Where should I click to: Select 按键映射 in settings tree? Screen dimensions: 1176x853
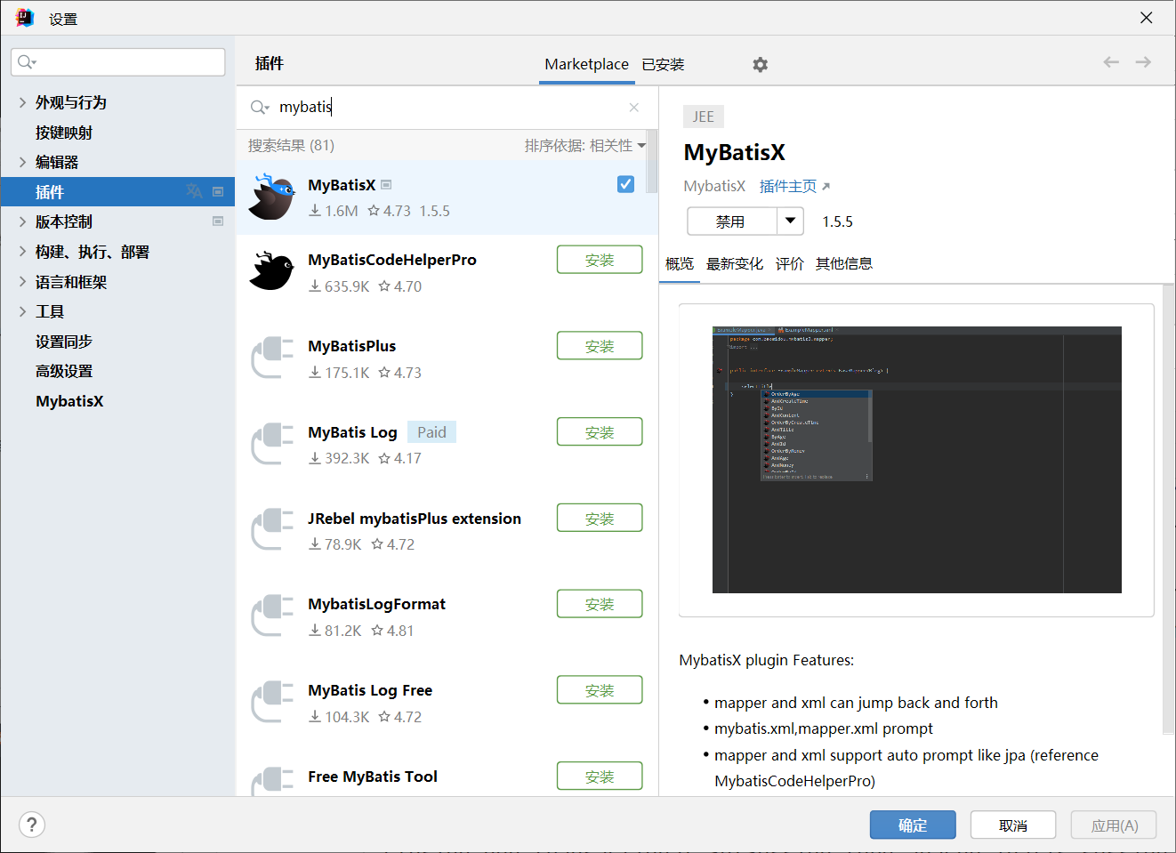tap(64, 133)
